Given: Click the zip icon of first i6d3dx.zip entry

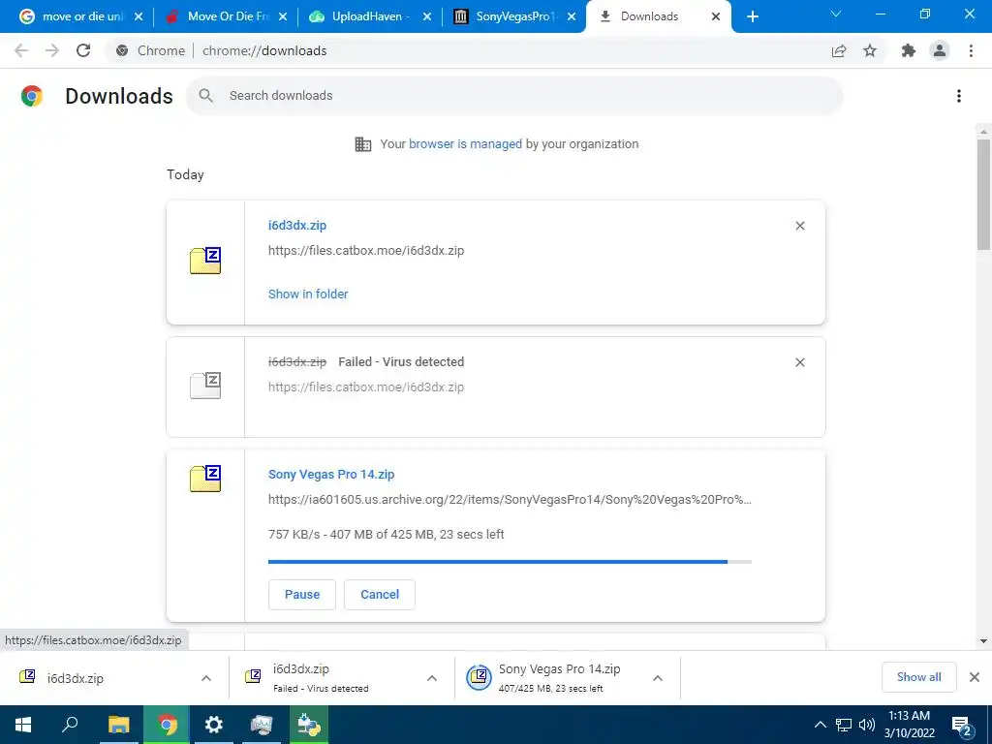Looking at the screenshot, I should (x=205, y=260).
